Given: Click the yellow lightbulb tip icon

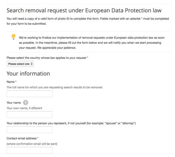Looking at the screenshot, I should click(14, 37).
